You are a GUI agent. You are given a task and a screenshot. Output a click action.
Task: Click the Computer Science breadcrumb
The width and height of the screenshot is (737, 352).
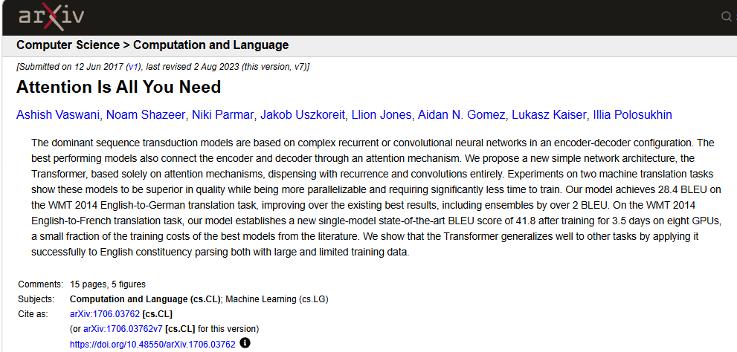coord(68,45)
